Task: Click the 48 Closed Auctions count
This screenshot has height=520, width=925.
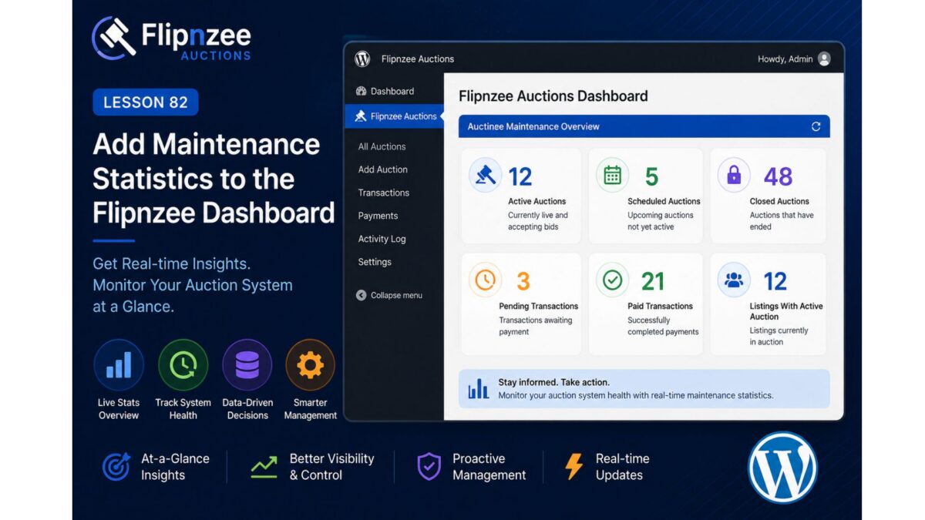Action: point(778,177)
